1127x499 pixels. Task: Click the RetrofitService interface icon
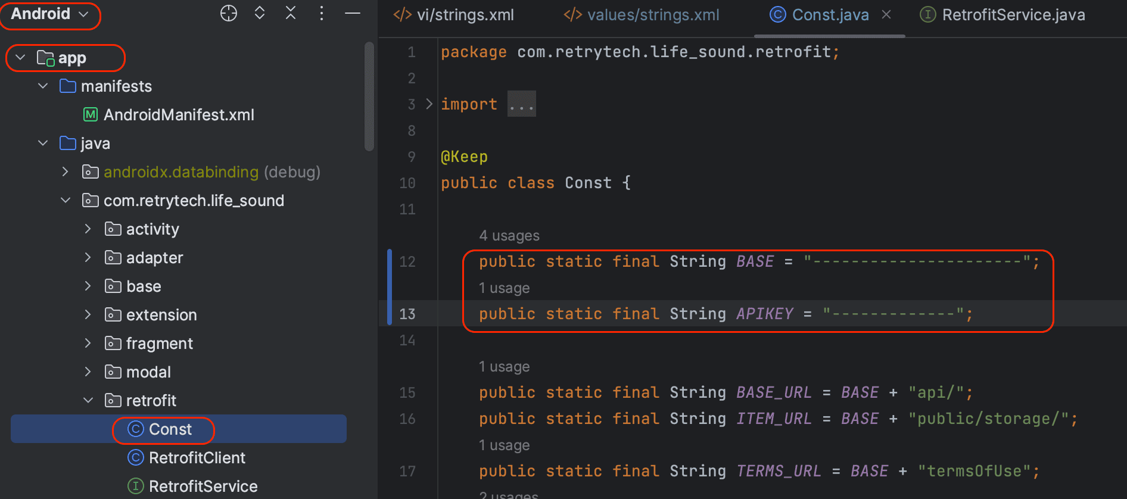coord(136,486)
